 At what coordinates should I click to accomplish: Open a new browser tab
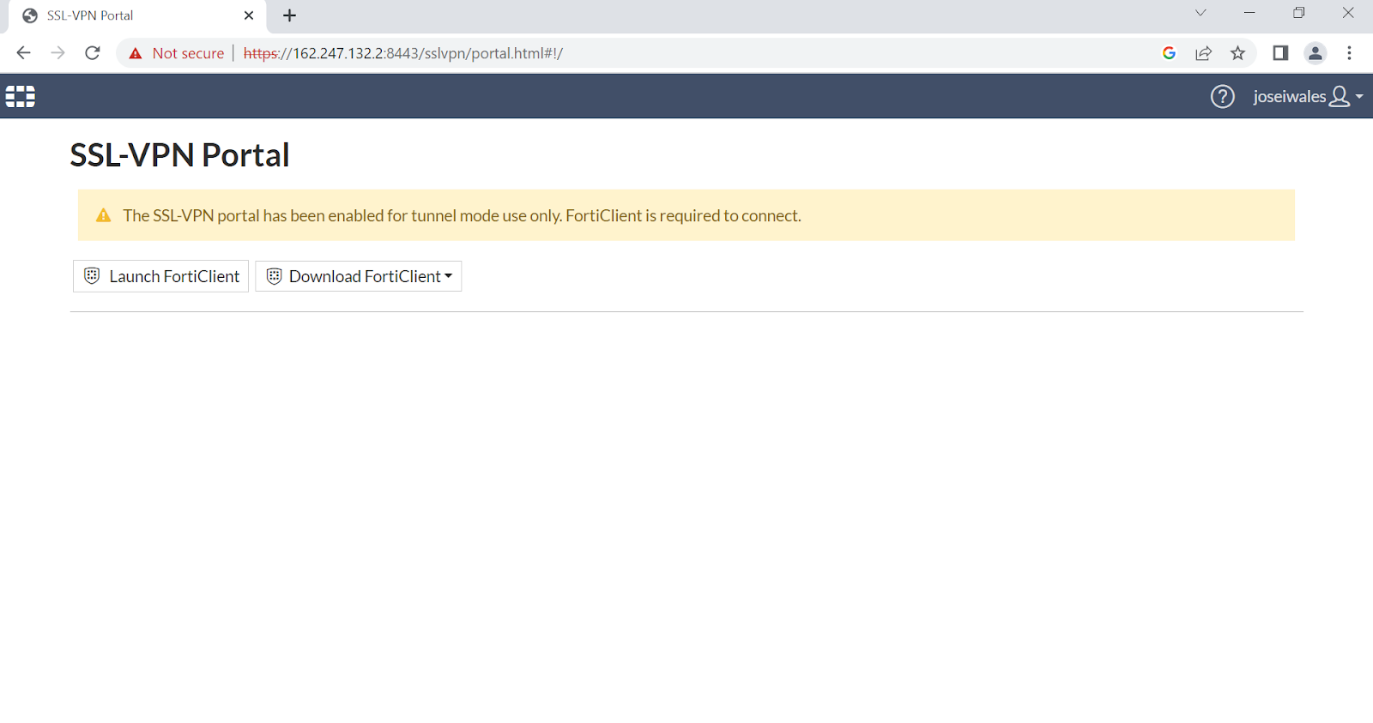click(x=289, y=15)
